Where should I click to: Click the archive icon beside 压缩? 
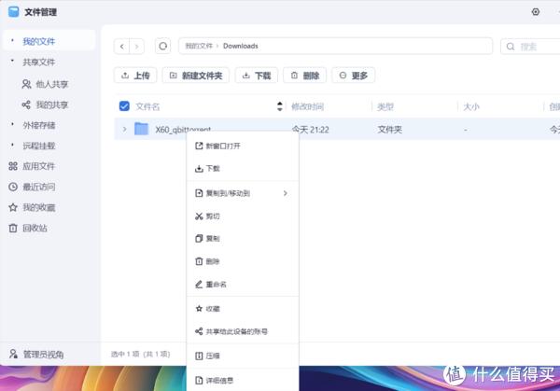pos(199,356)
